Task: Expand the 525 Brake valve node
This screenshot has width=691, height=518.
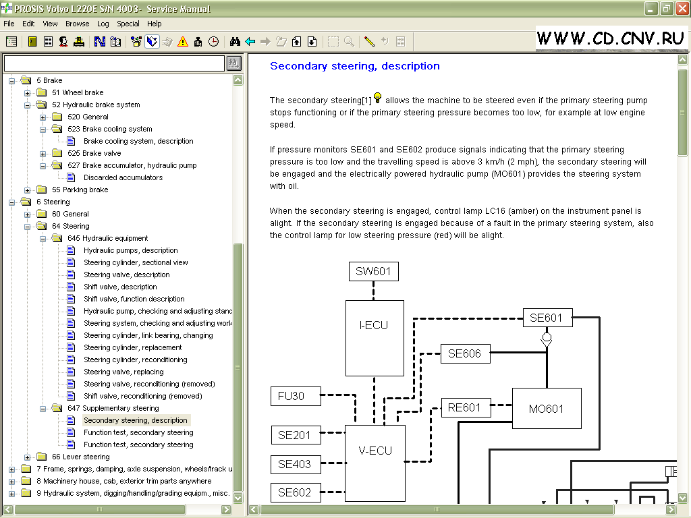Action: (x=43, y=154)
